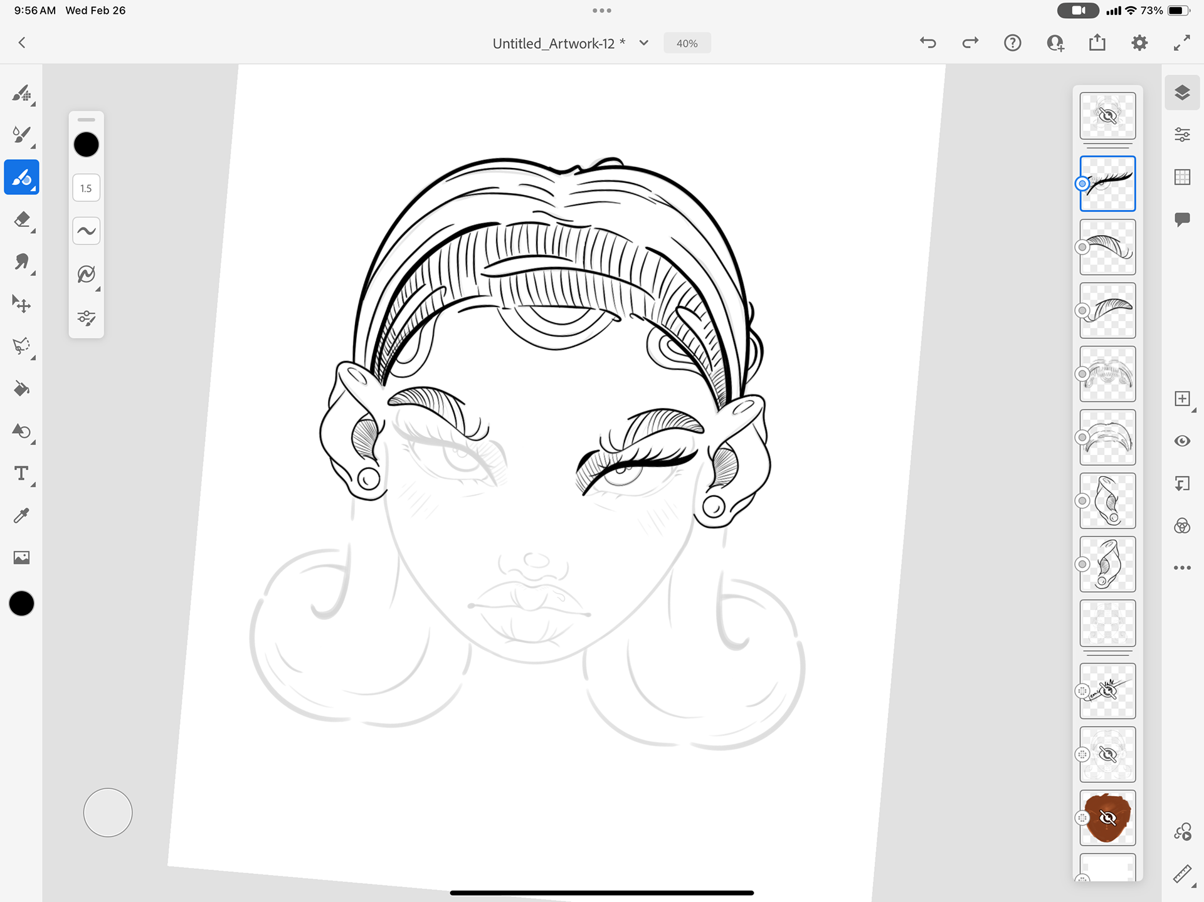The width and height of the screenshot is (1204, 902).
Task: Select the Eraser tool
Action: [22, 220]
